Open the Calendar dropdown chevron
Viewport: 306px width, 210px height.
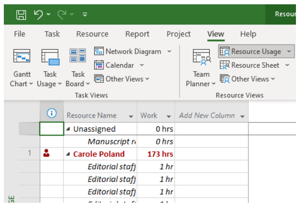[142, 65]
